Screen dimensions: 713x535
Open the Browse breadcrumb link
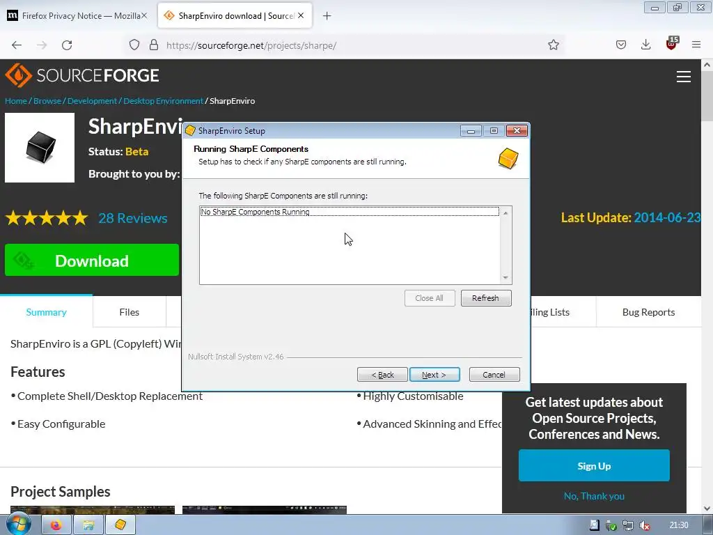click(x=47, y=101)
